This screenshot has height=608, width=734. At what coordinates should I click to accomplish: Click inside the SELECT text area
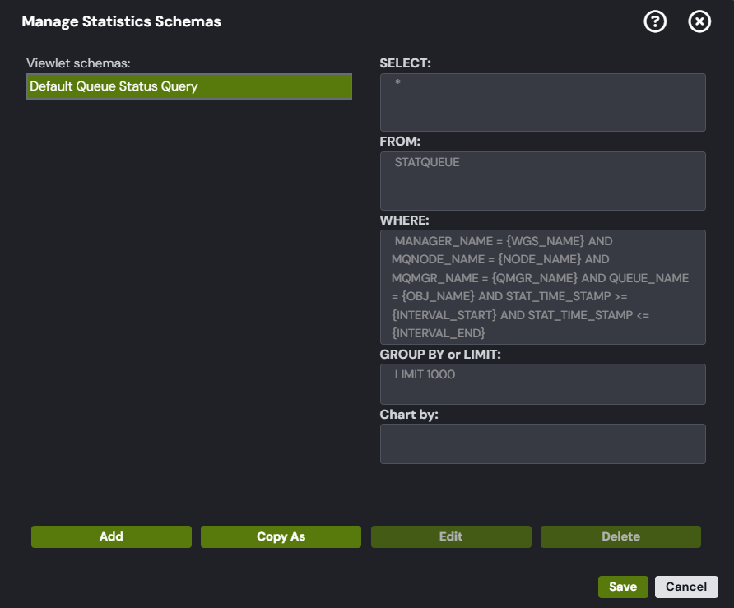click(542, 102)
